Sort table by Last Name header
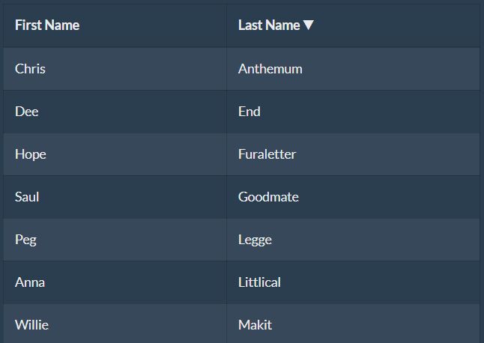 tap(269, 25)
